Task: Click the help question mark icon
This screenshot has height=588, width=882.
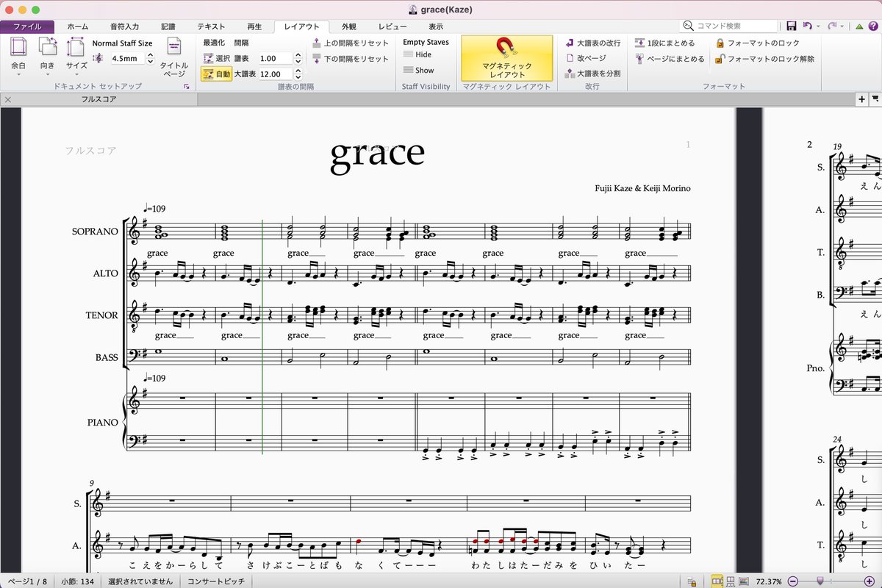Action: point(872,26)
